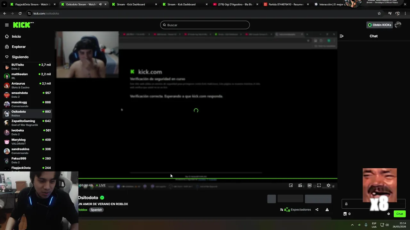Switch to Interacción tab
The image size is (410, 230).
click(x=329, y=4)
